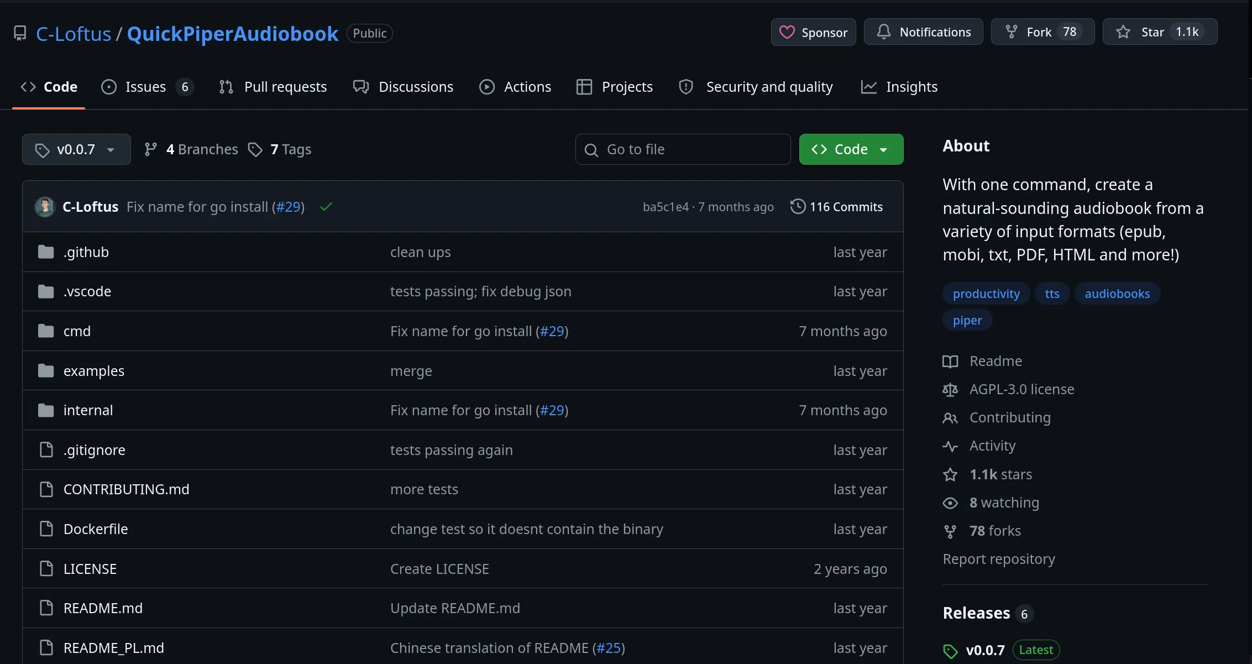Image resolution: width=1252 pixels, height=664 pixels.
Task: Expand the green Code dropdown button
Action: tap(851, 149)
